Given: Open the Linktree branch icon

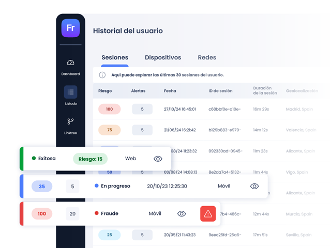Looking at the screenshot, I should point(70,121).
